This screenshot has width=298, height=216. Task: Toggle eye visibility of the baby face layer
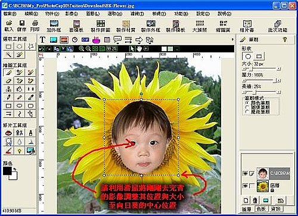click(245, 174)
